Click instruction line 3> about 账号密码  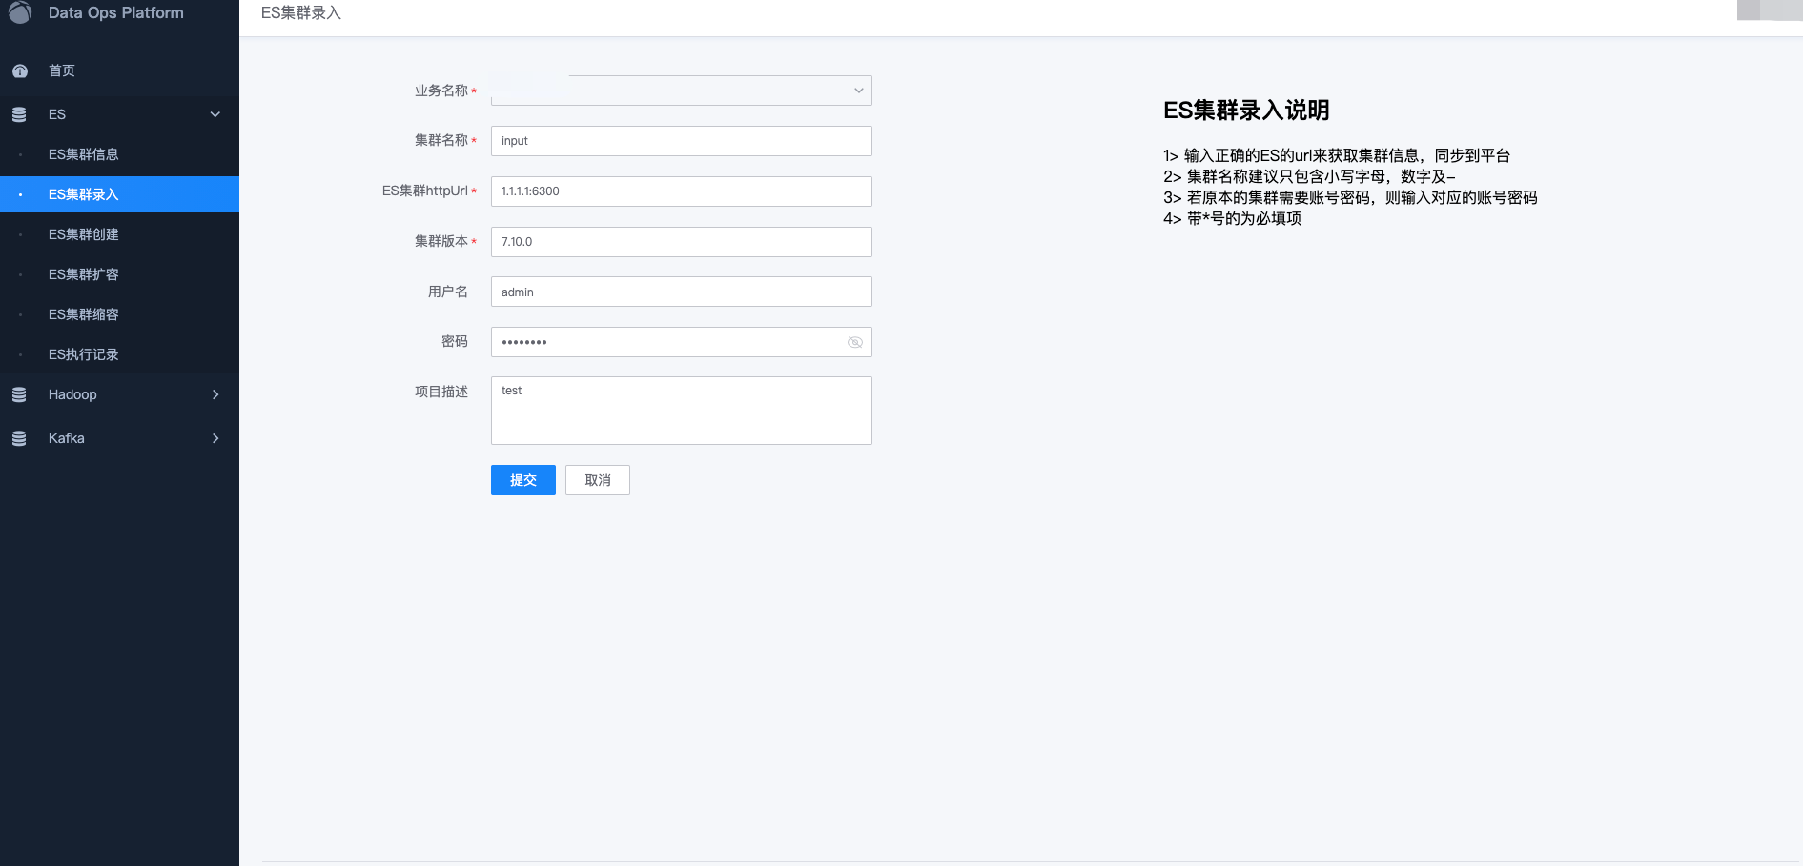pyautogui.click(x=1350, y=197)
